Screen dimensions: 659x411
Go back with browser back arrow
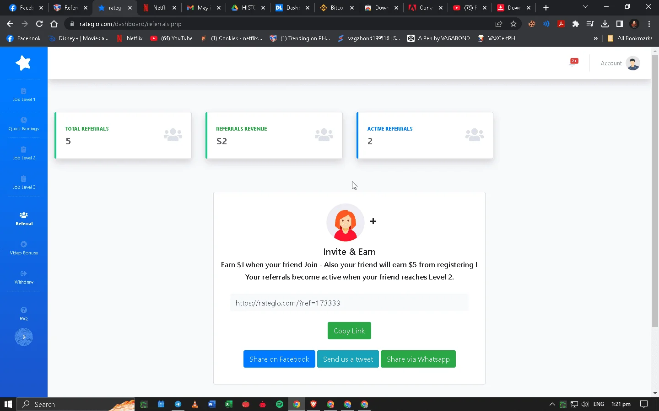click(x=10, y=24)
